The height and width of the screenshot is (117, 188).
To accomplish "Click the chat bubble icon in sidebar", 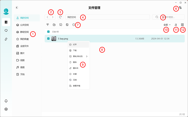I will [6, 31].
